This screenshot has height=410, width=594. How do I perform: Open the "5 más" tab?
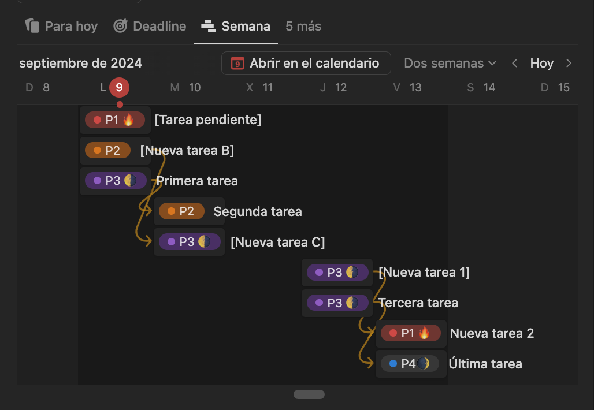pos(303,25)
